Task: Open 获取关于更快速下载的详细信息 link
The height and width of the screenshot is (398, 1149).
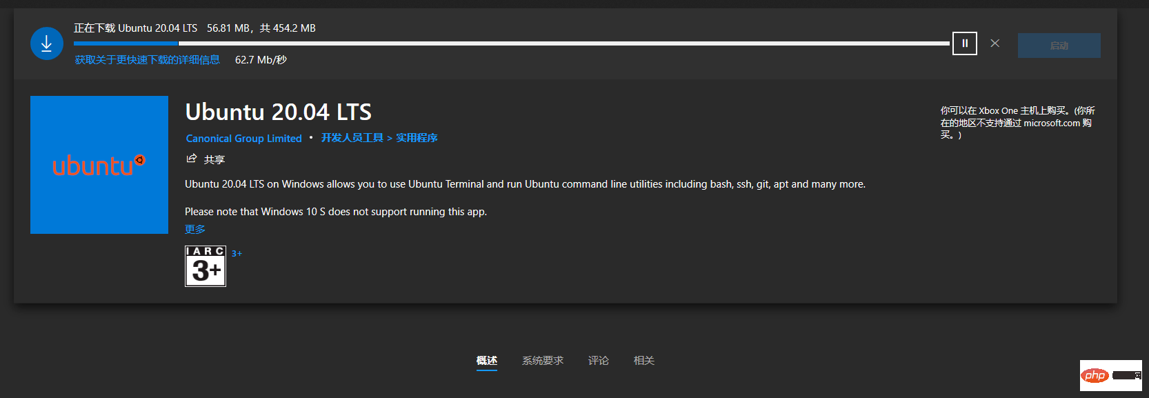Action: point(147,60)
